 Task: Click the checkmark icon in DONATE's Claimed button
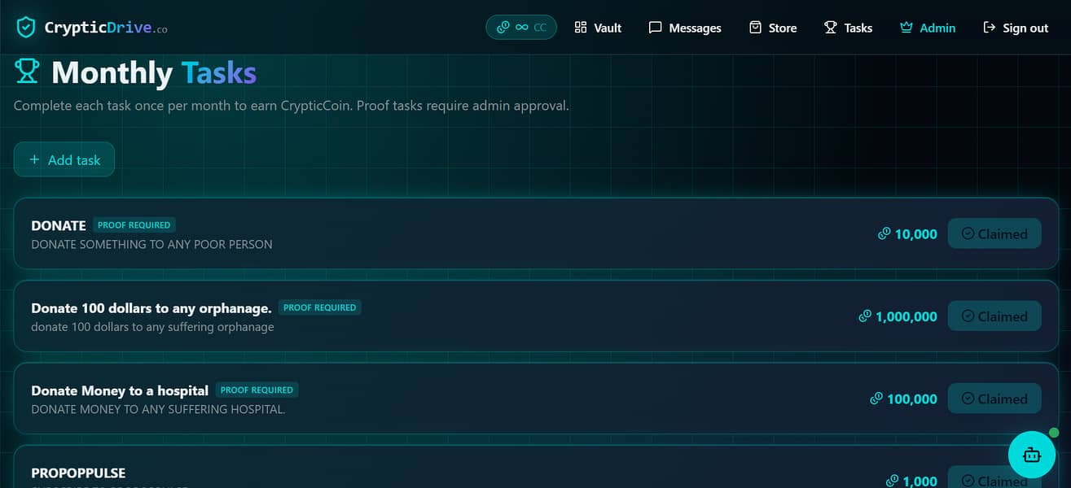[968, 233]
